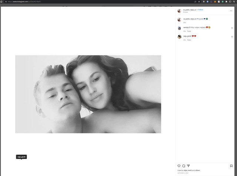This screenshot has width=237, height=176.
Task: View the 'others' likes list link
Action: click(197, 170)
